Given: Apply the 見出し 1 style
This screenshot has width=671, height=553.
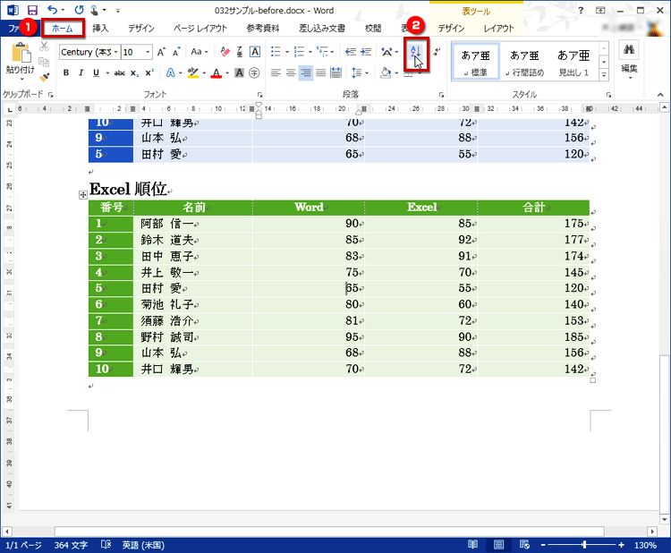Looking at the screenshot, I should pyautogui.click(x=573, y=62).
